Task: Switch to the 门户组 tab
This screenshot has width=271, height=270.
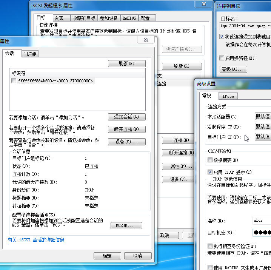Action: pyautogui.click(x=30, y=54)
